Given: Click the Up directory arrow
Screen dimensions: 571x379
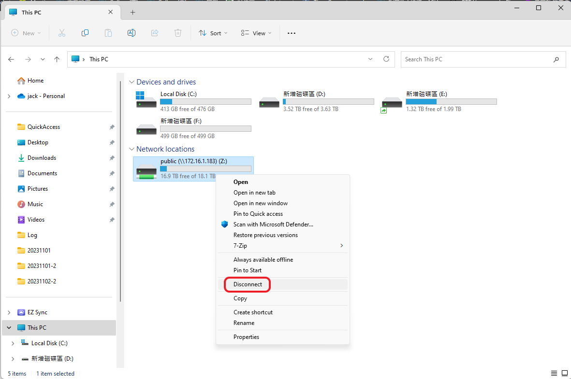Looking at the screenshot, I should tap(57, 59).
